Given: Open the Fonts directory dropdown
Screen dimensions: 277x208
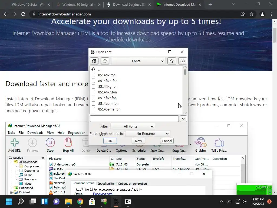Looking at the screenshot, I should 138,61.
